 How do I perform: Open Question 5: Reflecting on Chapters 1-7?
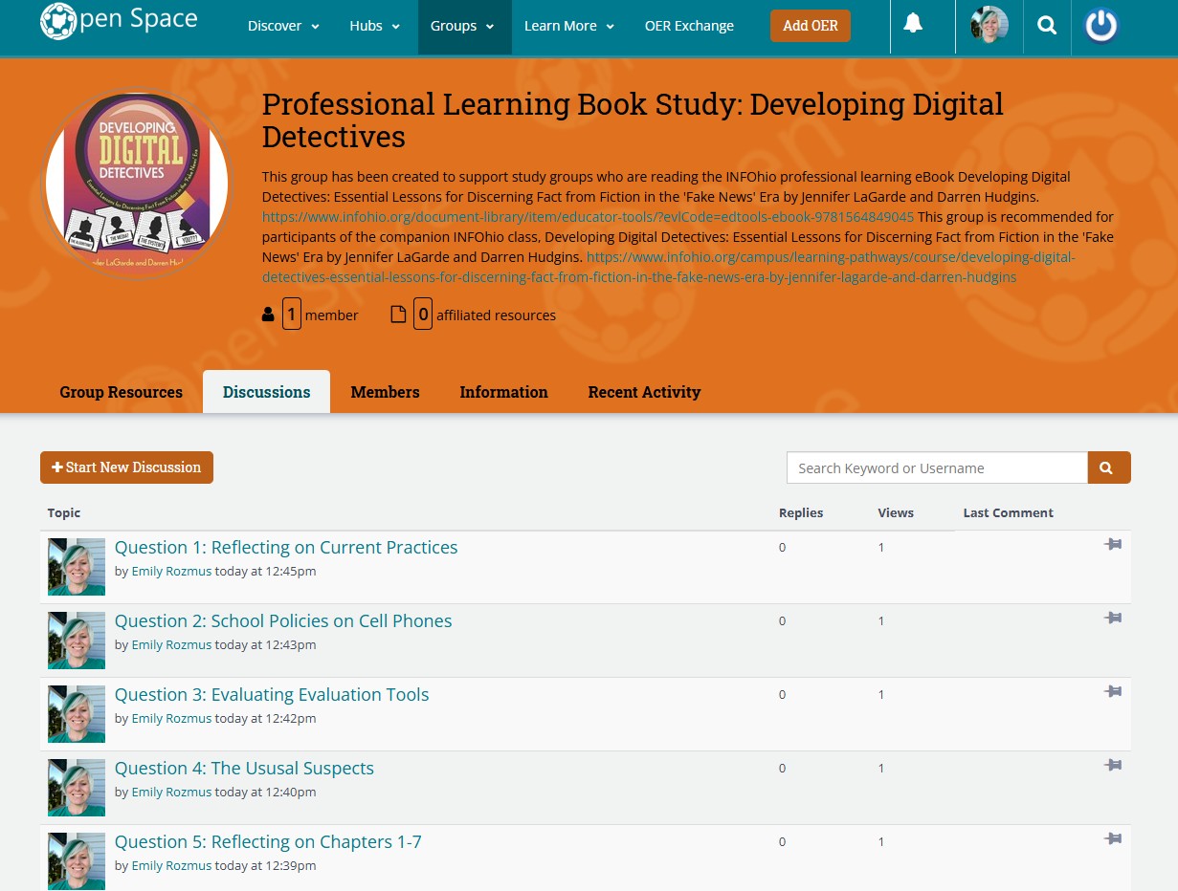(x=268, y=842)
